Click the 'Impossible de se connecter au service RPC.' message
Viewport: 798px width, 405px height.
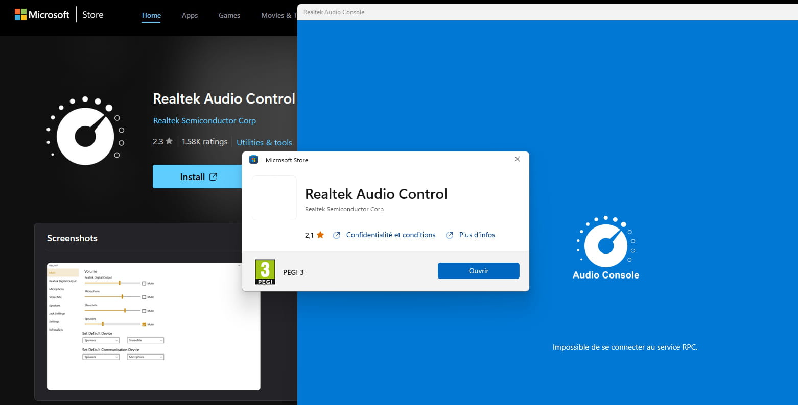625,347
